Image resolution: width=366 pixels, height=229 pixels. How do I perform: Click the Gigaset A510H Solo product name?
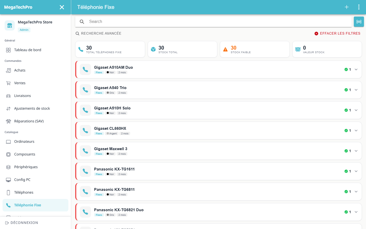112,108
